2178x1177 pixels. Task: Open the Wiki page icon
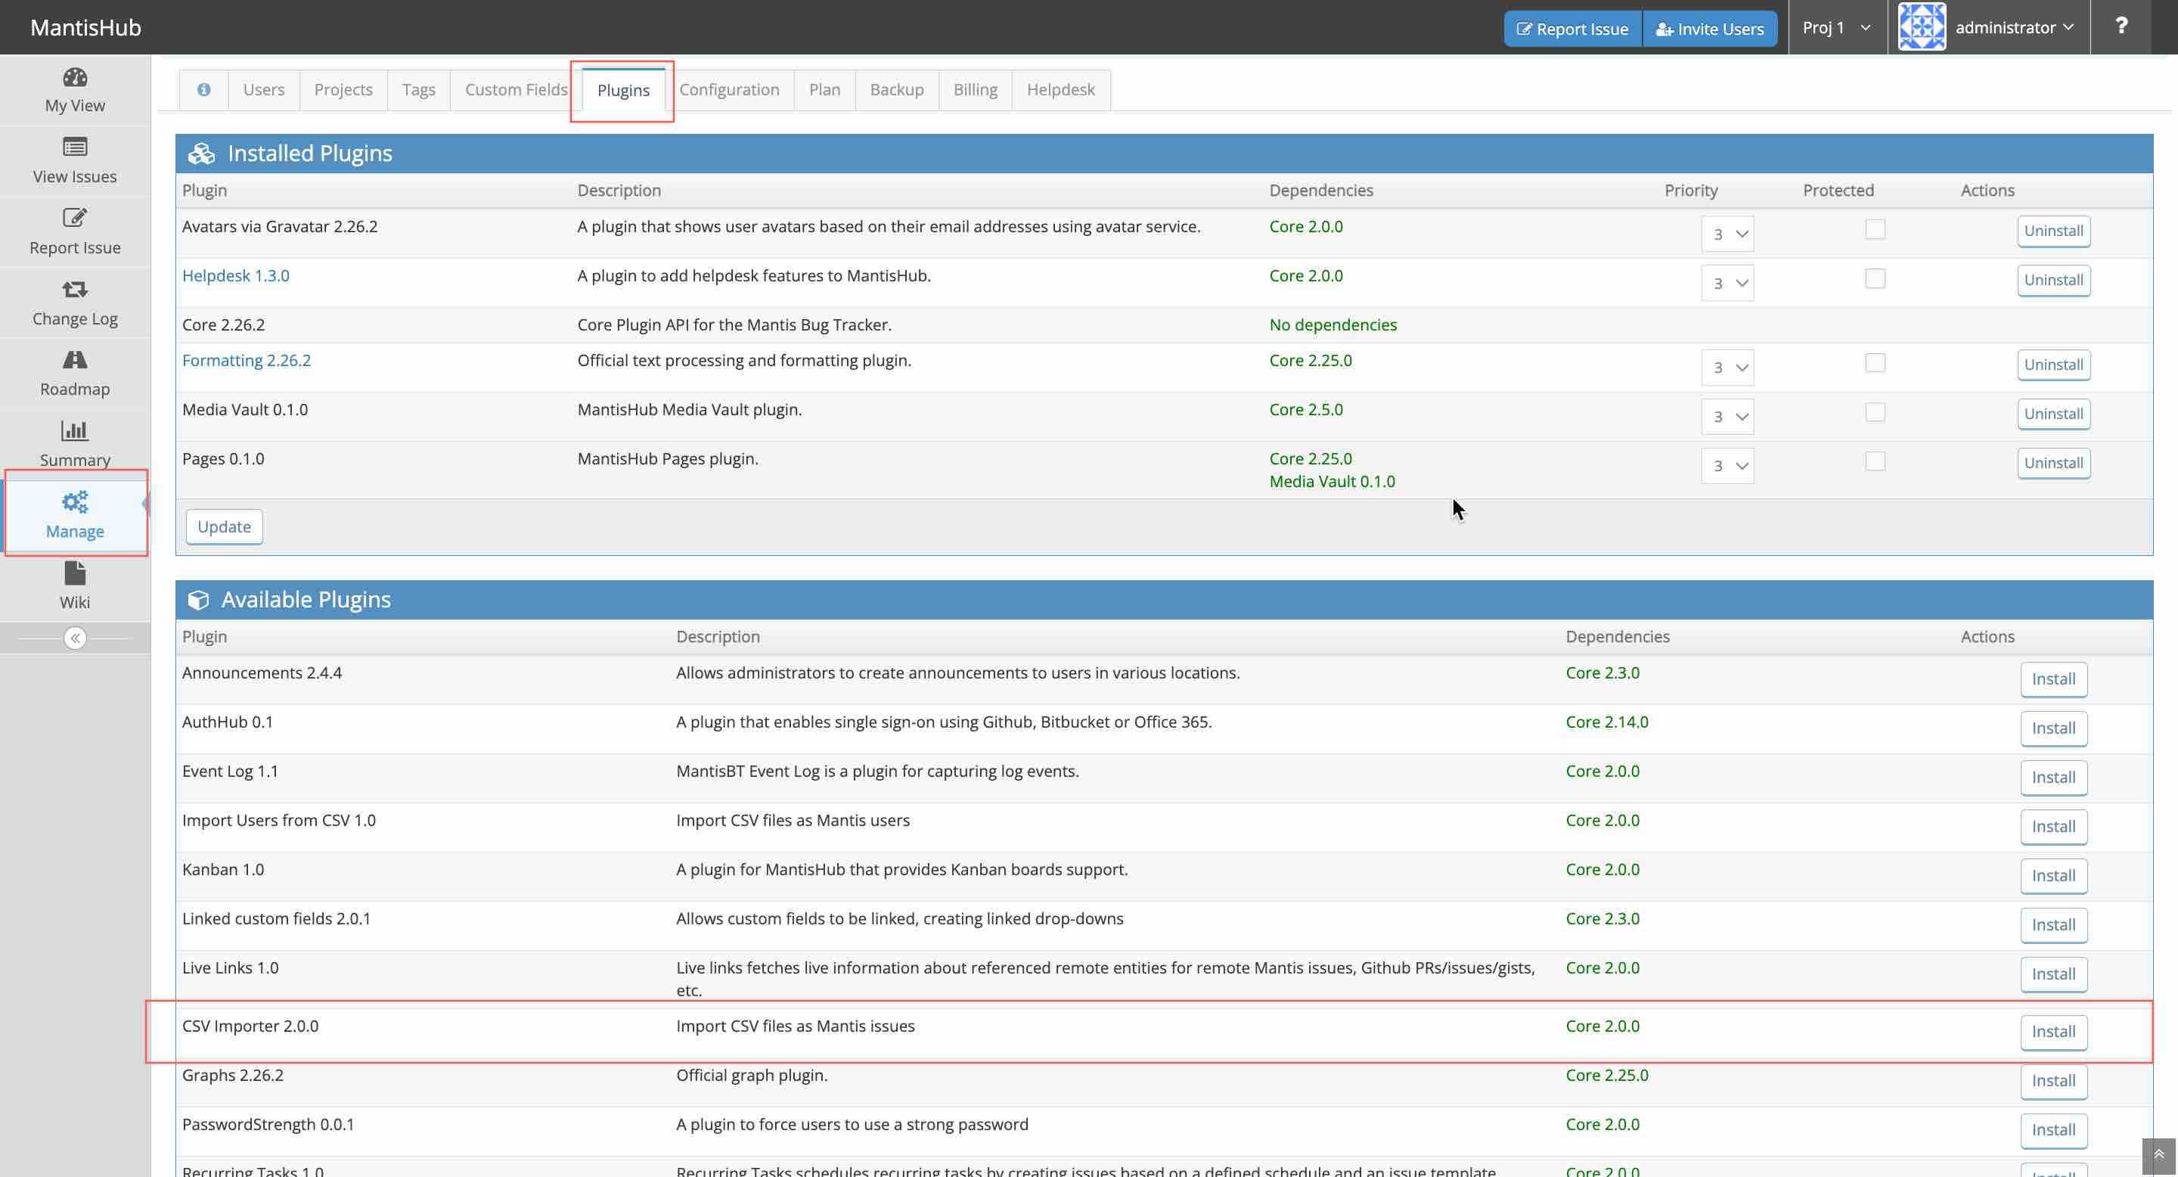click(x=74, y=573)
